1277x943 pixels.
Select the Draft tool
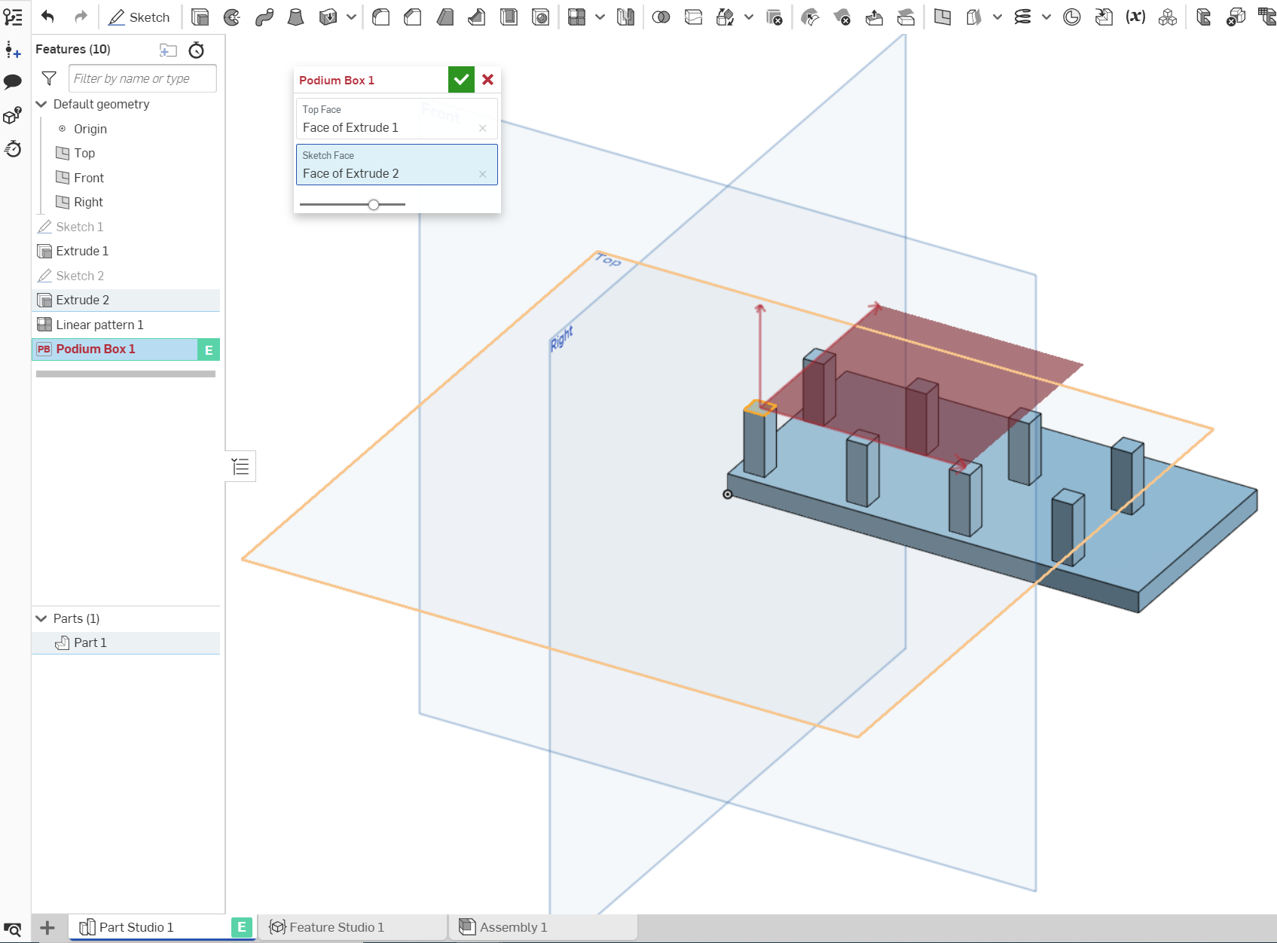click(x=445, y=17)
